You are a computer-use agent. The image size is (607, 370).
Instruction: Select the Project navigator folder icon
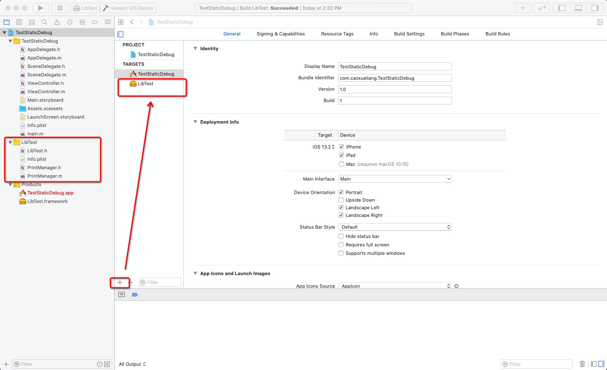pos(6,22)
